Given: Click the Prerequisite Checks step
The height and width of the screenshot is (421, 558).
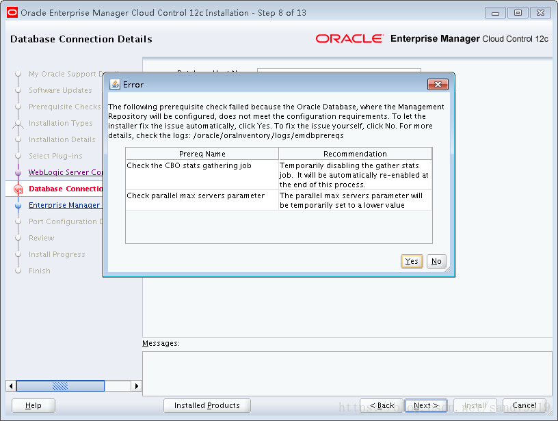Looking at the screenshot, I should 64,107.
